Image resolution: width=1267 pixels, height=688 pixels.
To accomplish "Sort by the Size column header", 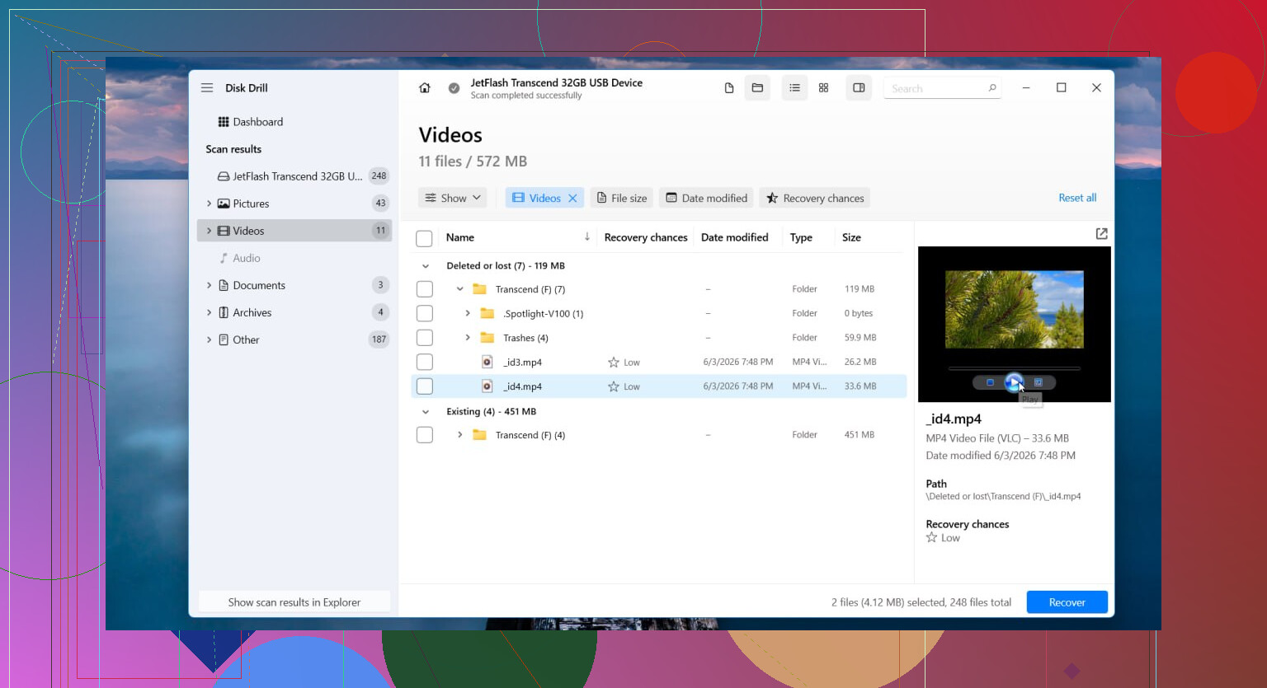I will coord(851,237).
